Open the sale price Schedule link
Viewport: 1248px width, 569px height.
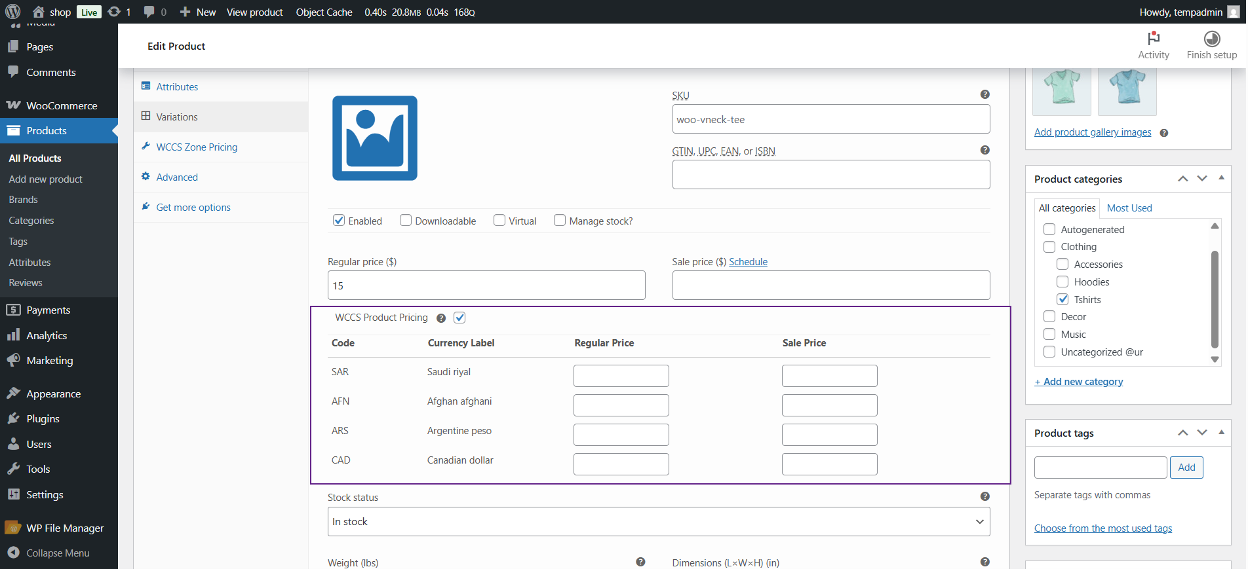point(748,262)
